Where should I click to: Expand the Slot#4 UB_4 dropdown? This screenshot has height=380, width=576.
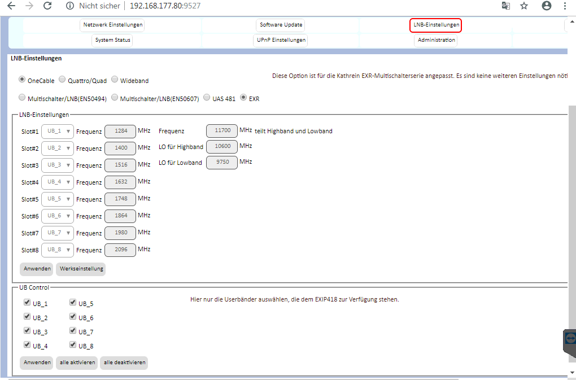pos(58,182)
